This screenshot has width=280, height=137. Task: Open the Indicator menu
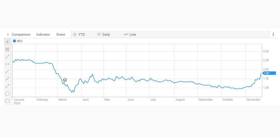[43, 34]
